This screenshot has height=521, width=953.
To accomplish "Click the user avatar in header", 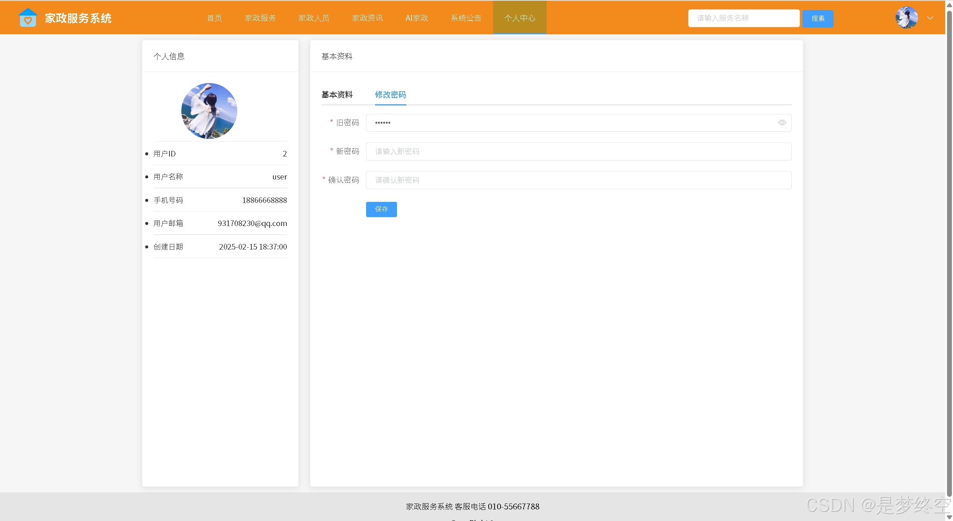I will [x=906, y=18].
